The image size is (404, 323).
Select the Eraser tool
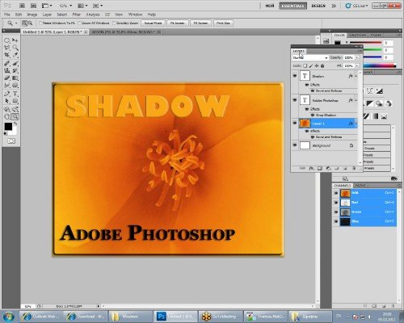click(7, 78)
